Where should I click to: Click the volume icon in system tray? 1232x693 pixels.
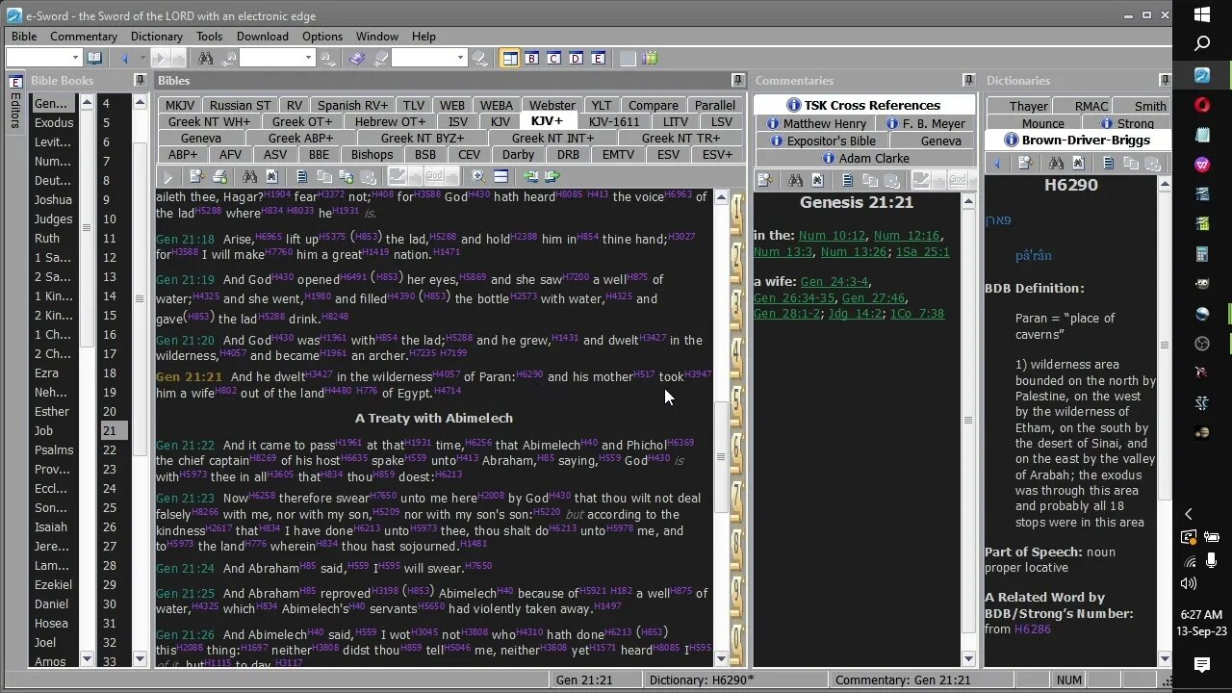point(1189,583)
